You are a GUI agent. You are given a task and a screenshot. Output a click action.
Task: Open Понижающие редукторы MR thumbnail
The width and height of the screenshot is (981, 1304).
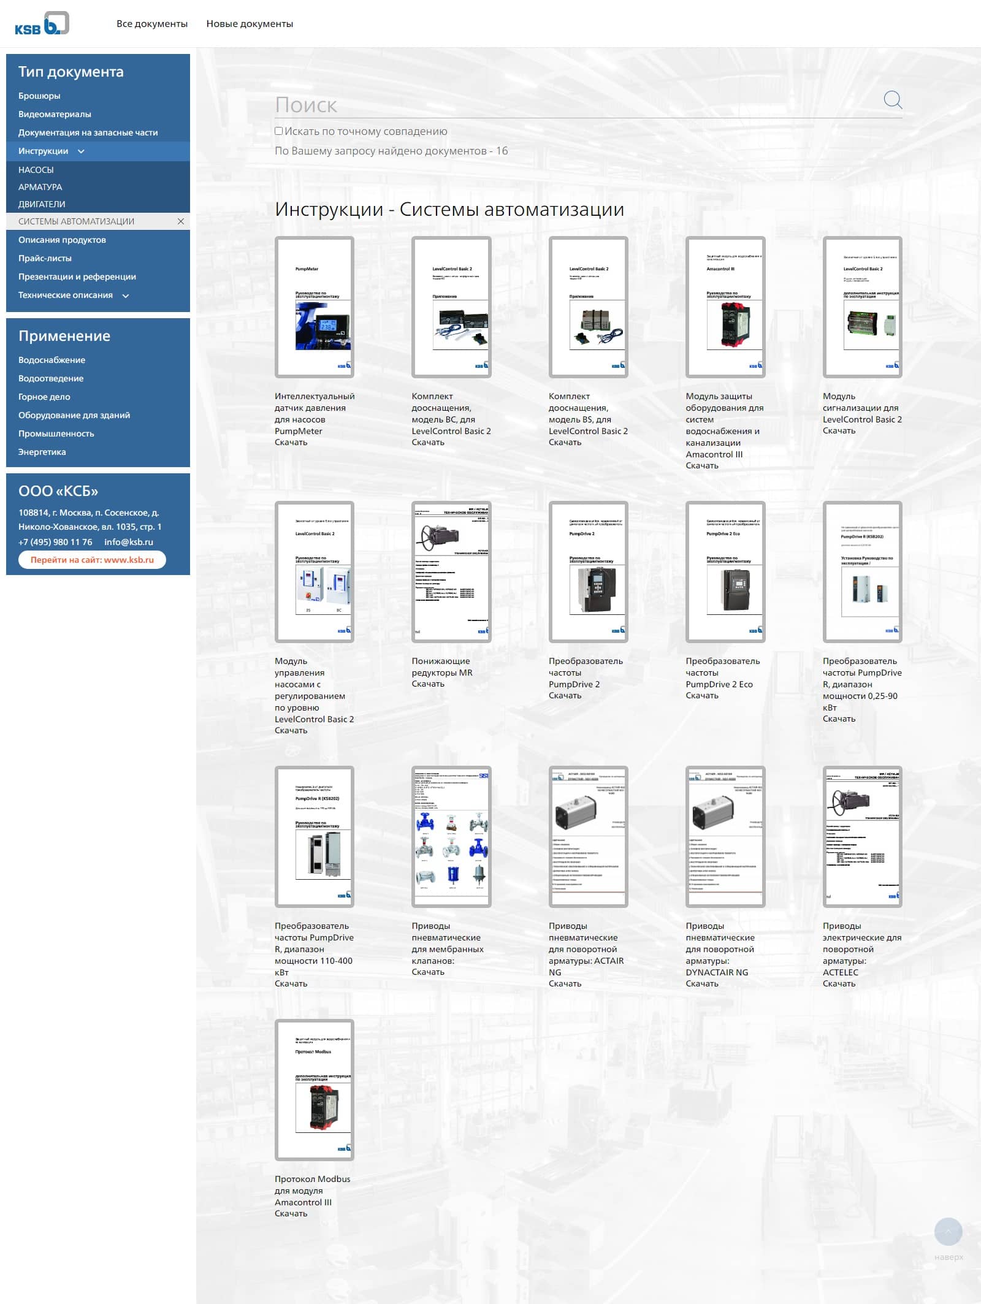[451, 571]
